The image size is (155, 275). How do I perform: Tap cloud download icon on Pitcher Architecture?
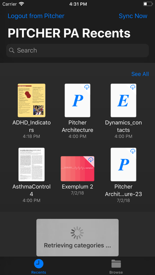coord(87,87)
